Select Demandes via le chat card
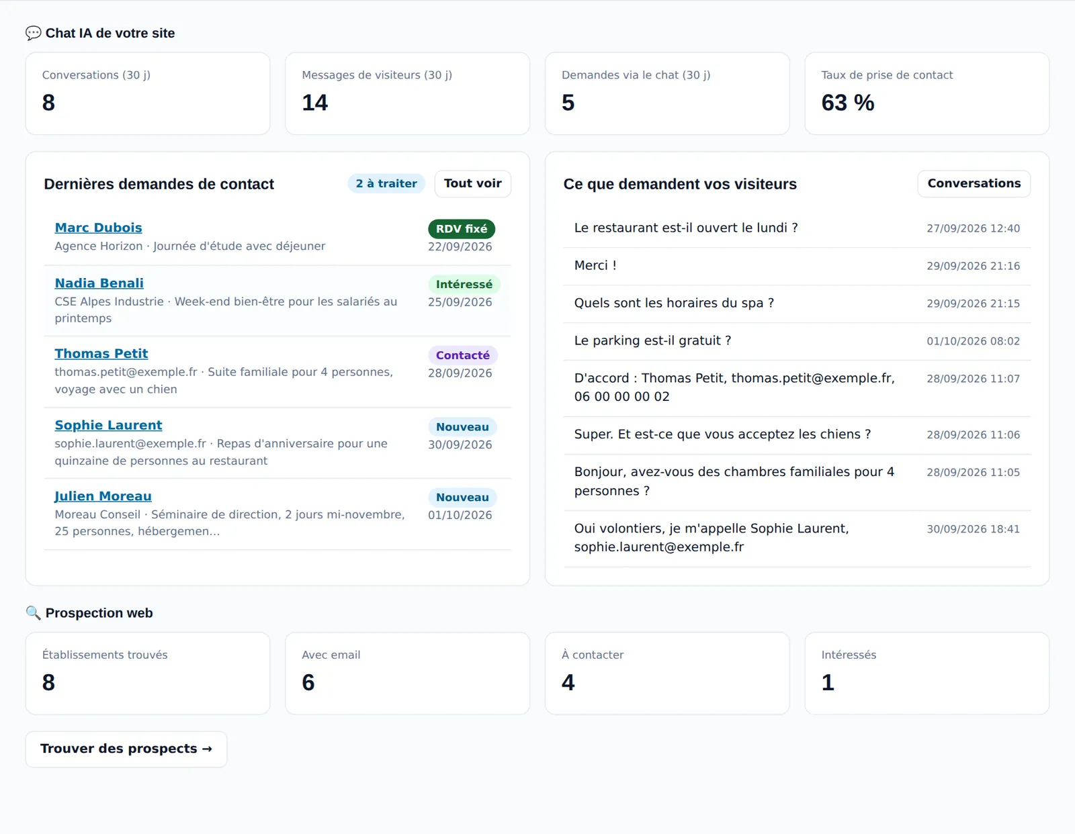 667,93
